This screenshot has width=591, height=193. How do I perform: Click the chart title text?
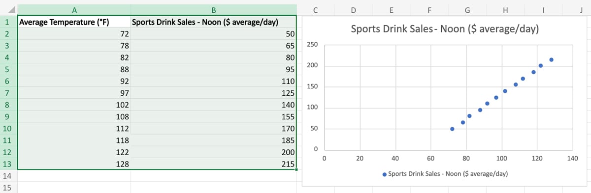pos(445,29)
